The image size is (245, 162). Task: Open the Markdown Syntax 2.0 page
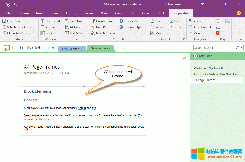[208, 68]
